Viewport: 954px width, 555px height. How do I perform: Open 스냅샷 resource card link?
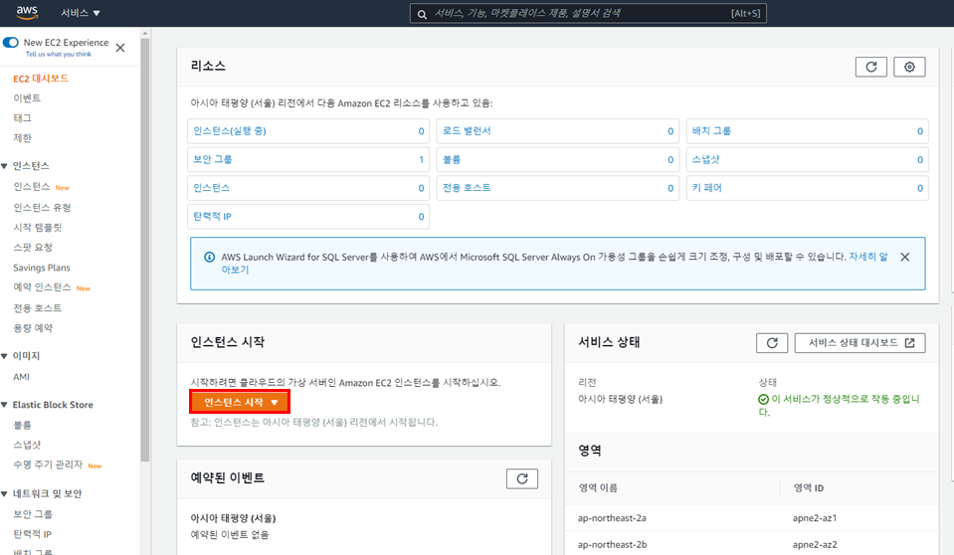point(705,159)
